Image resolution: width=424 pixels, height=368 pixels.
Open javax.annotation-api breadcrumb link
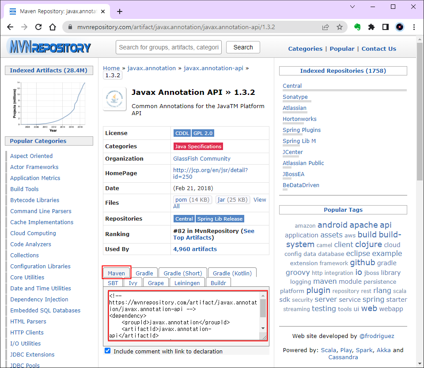[x=213, y=68]
